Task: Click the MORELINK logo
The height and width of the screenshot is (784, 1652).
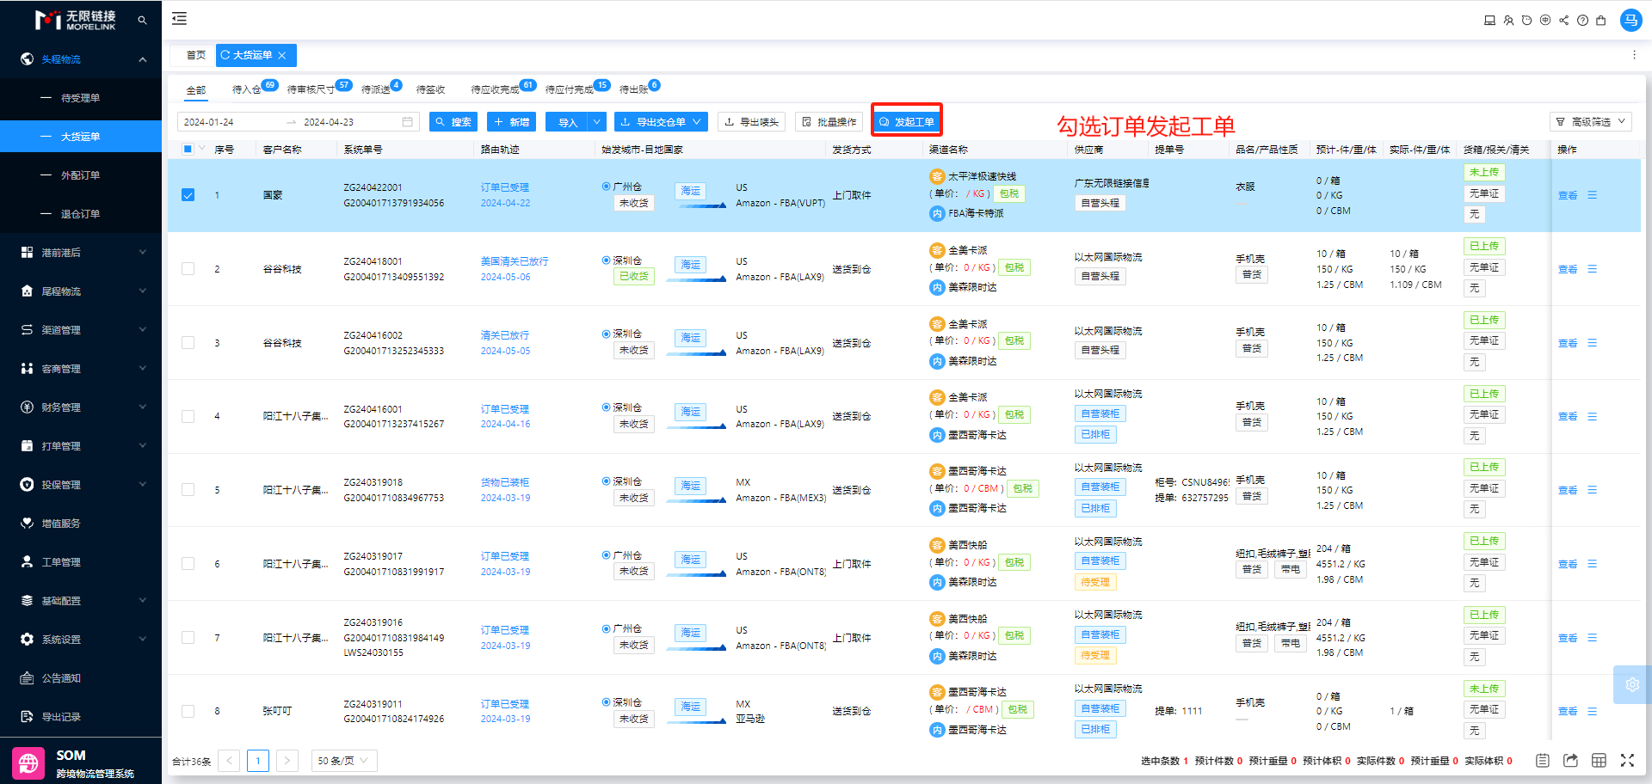Action: pyautogui.click(x=75, y=20)
